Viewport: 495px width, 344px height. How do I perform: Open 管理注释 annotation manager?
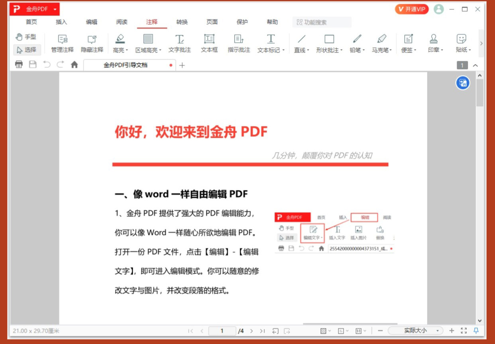point(63,43)
